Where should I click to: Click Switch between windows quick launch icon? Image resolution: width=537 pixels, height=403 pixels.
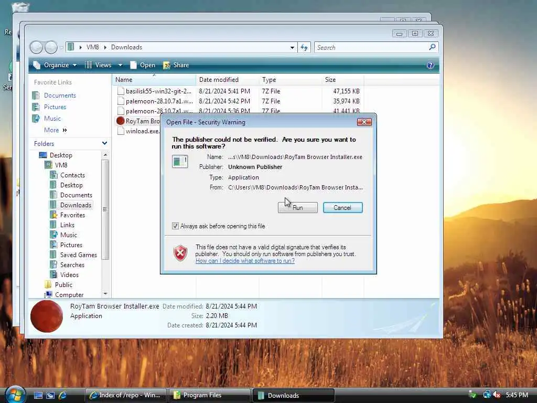point(50,395)
